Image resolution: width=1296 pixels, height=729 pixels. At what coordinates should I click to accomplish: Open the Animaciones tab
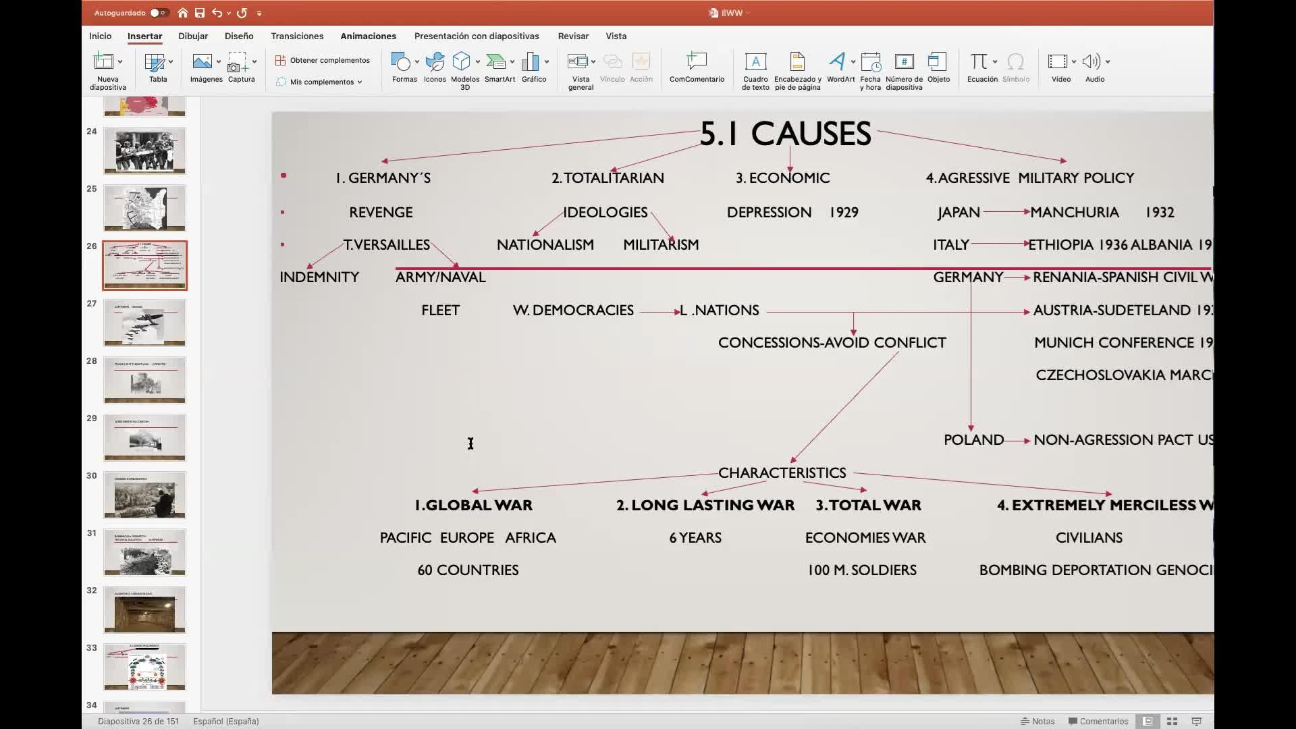coord(368,36)
